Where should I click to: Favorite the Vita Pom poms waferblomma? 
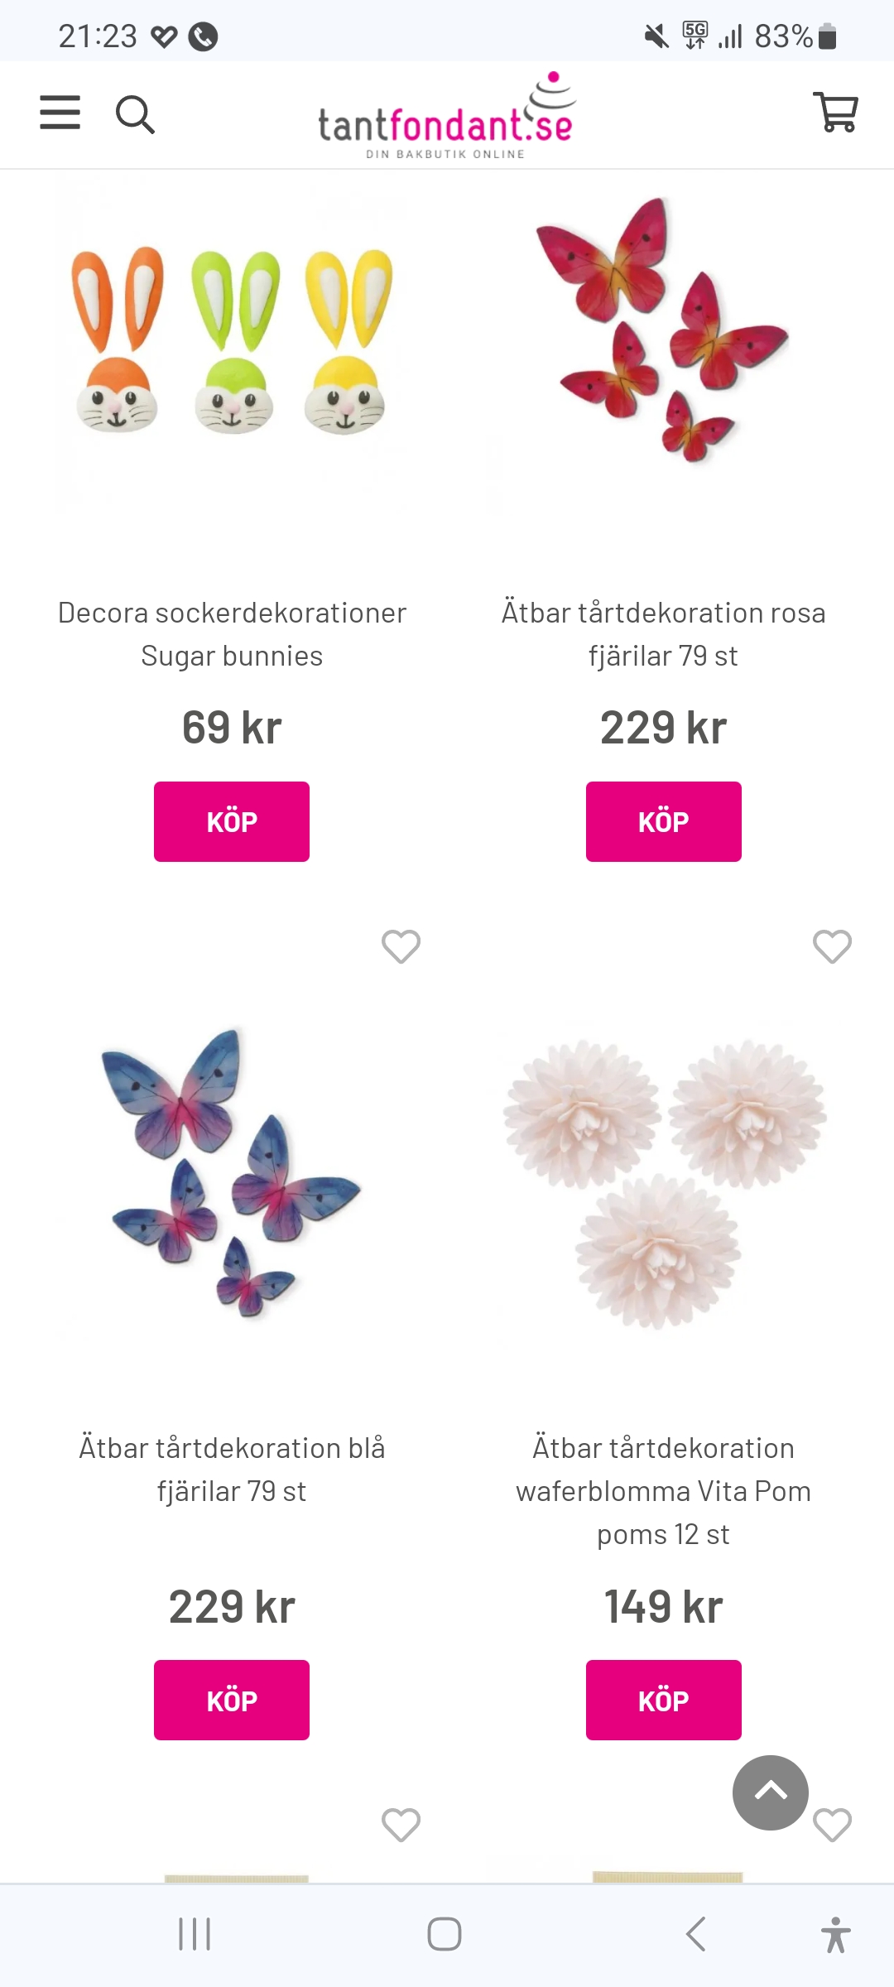coord(832,946)
